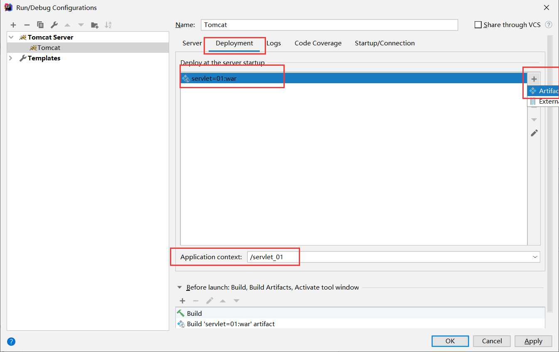Sort configurations alphabetically
This screenshot has height=352, width=559.
coord(108,25)
